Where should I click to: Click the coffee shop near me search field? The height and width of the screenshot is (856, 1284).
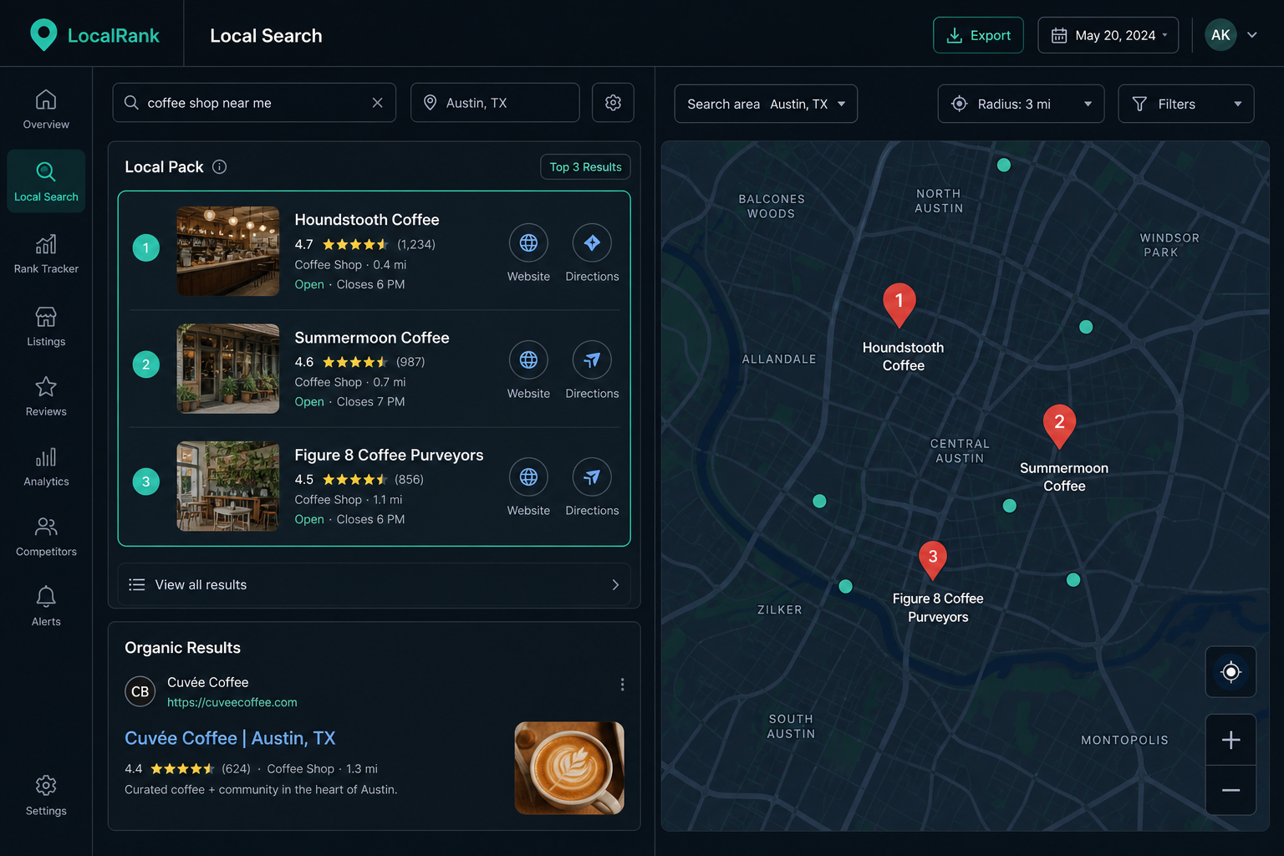pyautogui.click(x=254, y=103)
